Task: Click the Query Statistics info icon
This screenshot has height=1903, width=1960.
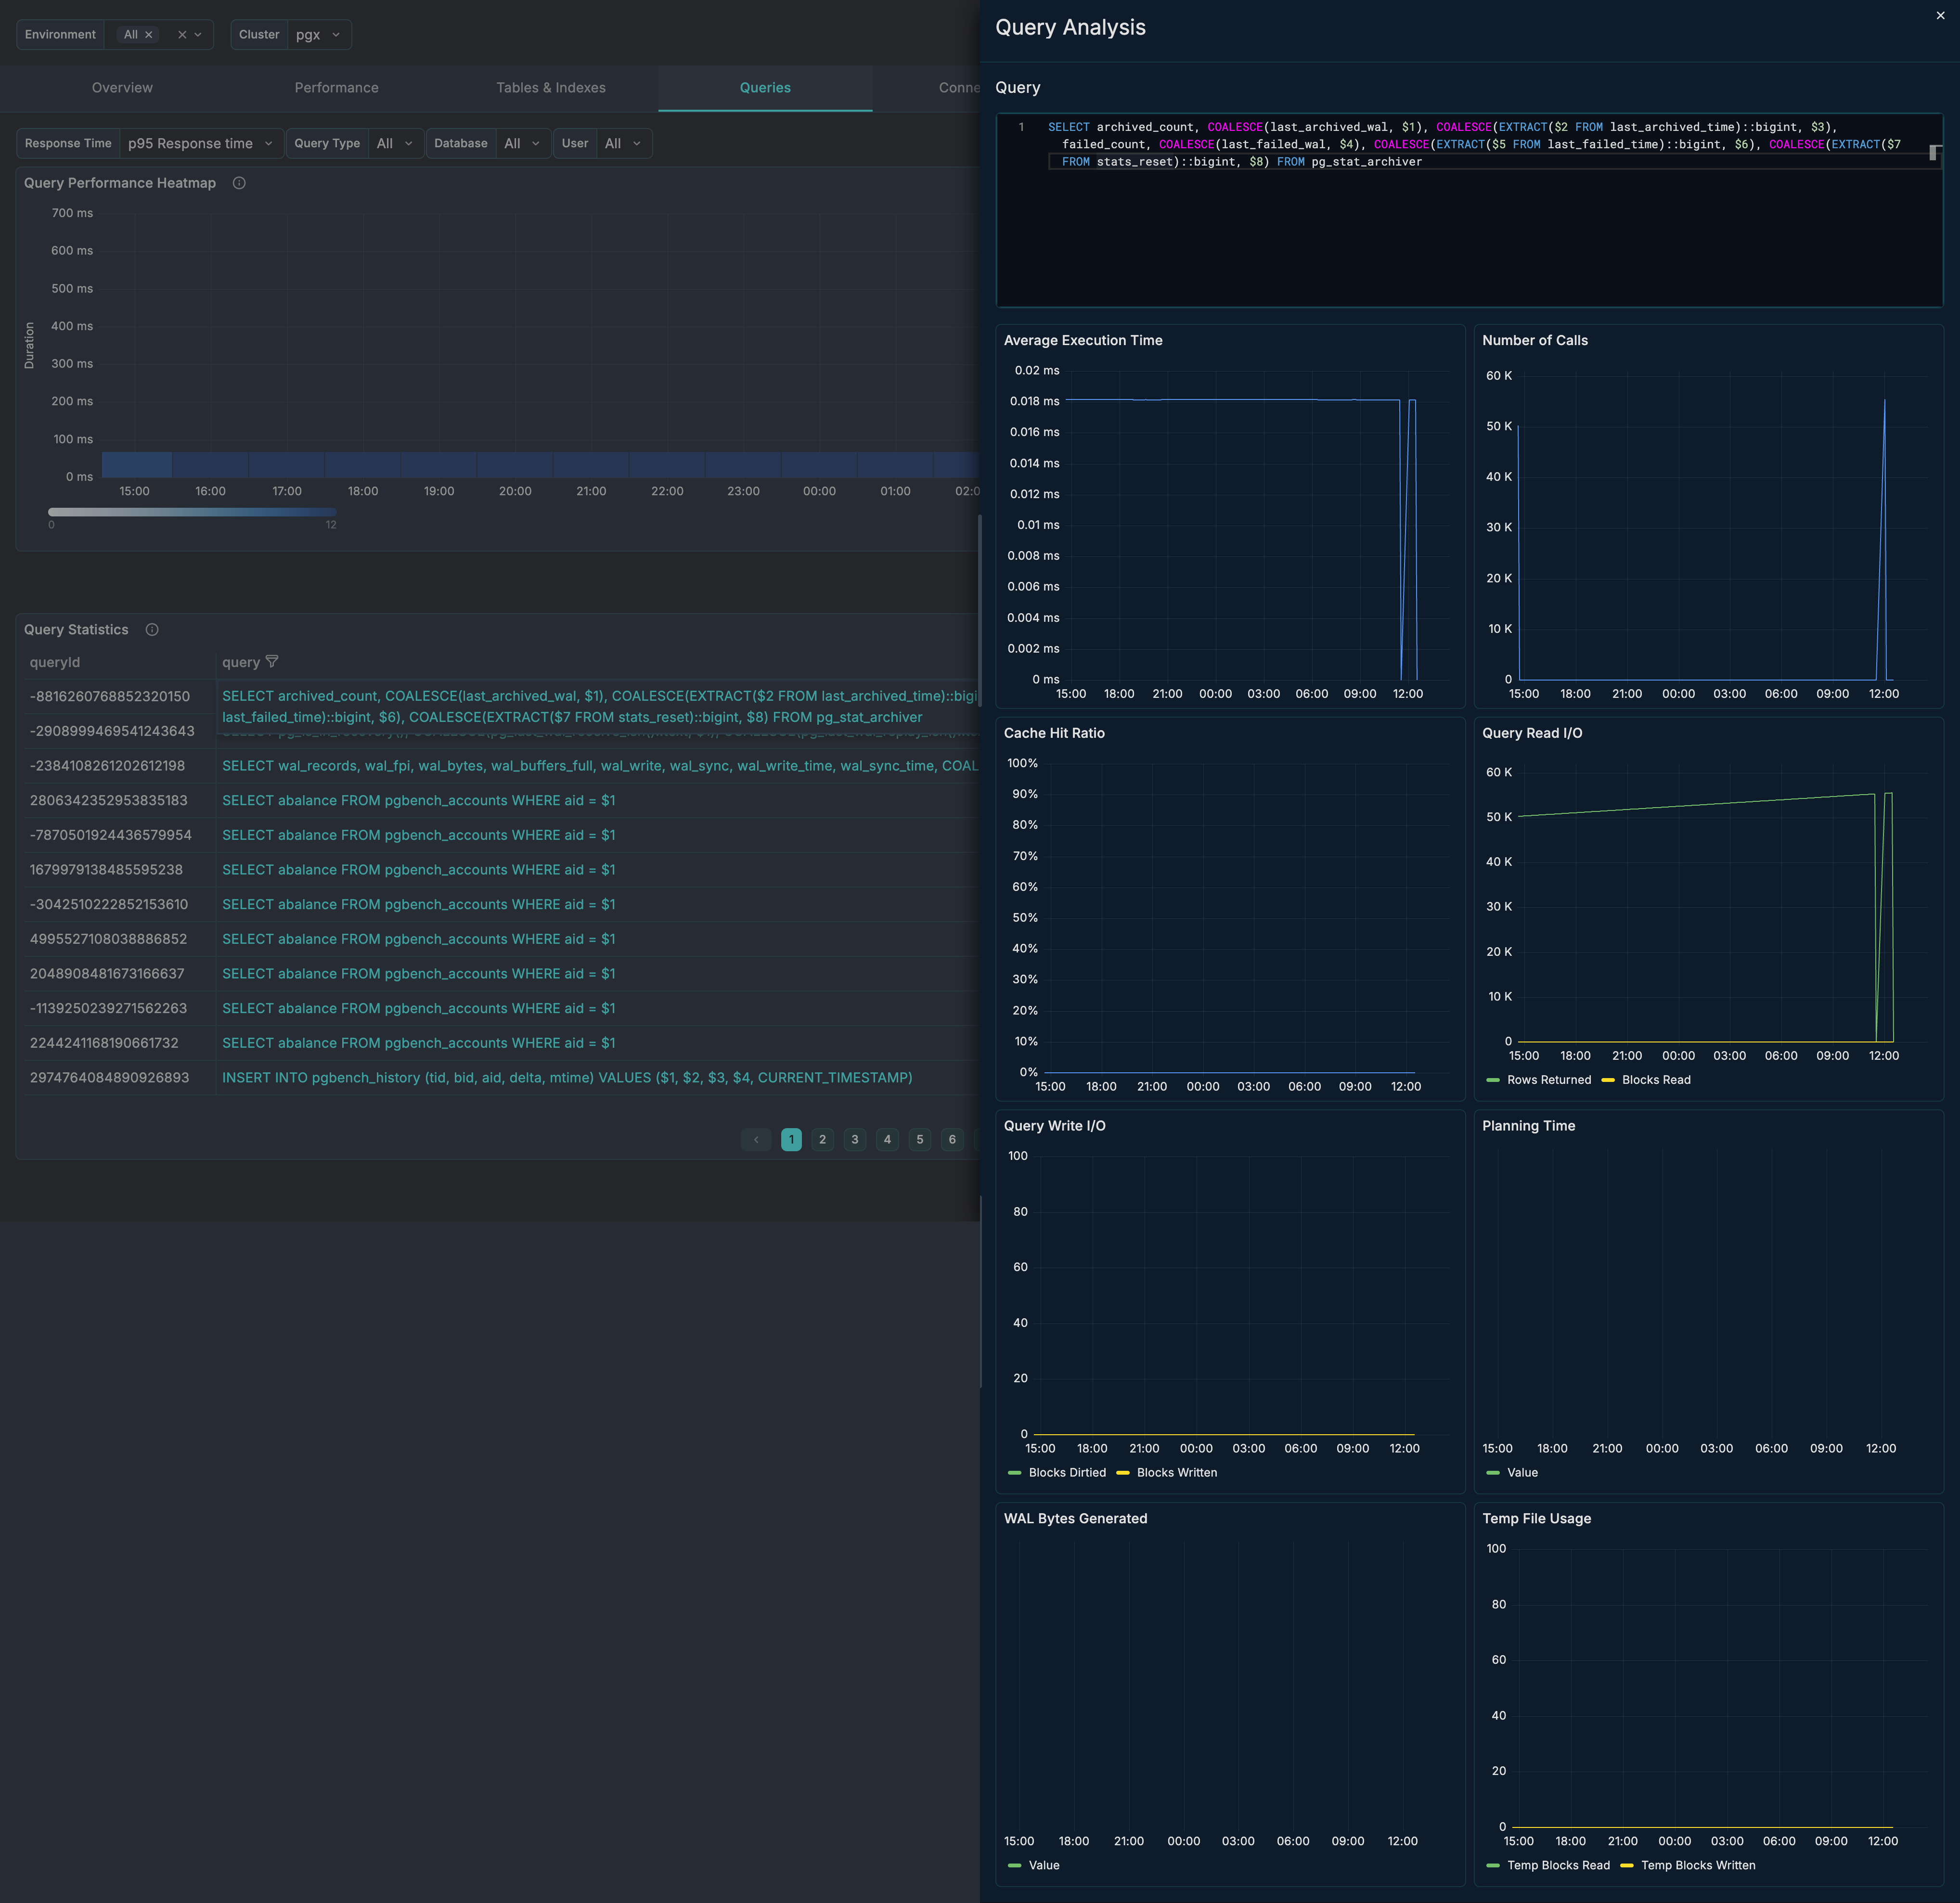Action: [152, 630]
